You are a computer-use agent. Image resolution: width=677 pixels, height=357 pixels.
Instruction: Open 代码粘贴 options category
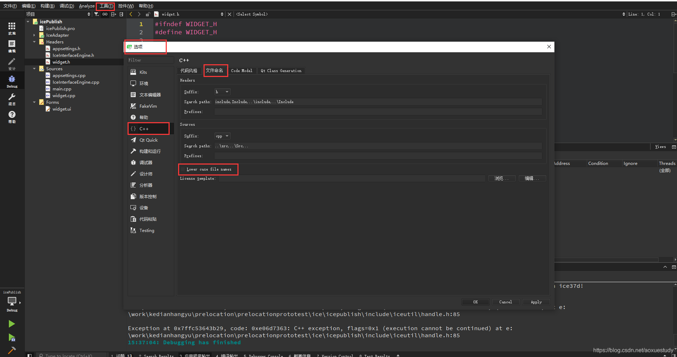[151, 219]
